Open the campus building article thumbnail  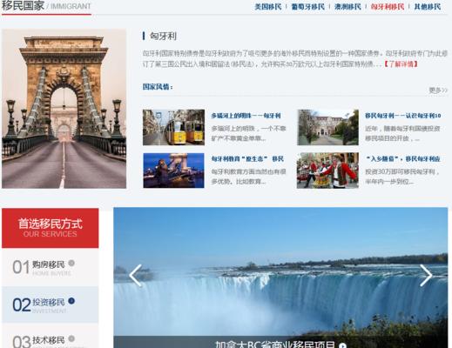click(327, 127)
